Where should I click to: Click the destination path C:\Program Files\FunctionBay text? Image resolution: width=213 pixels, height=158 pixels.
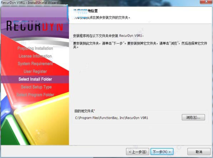tap(112, 118)
